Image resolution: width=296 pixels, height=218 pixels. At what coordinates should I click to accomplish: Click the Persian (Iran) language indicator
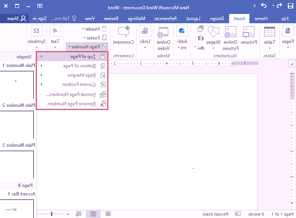coord(215,214)
